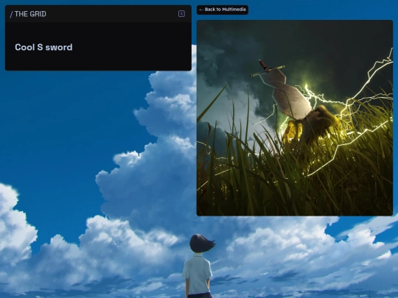Image resolution: width=398 pixels, height=298 pixels.
Task: Click the Back to Multimedia link
Action: click(223, 10)
